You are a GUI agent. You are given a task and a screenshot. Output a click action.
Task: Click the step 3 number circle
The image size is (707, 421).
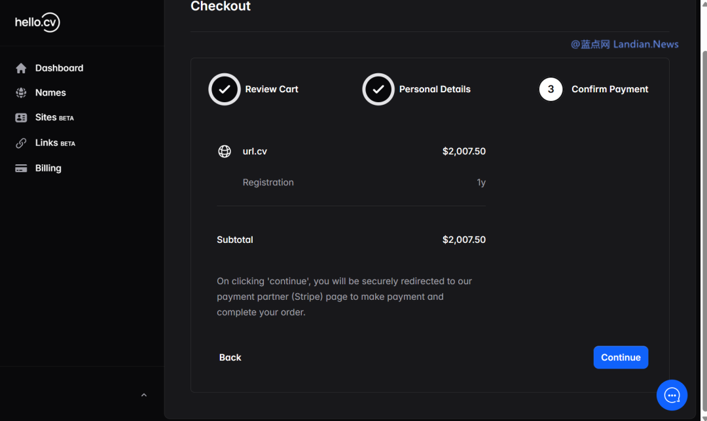(551, 89)
